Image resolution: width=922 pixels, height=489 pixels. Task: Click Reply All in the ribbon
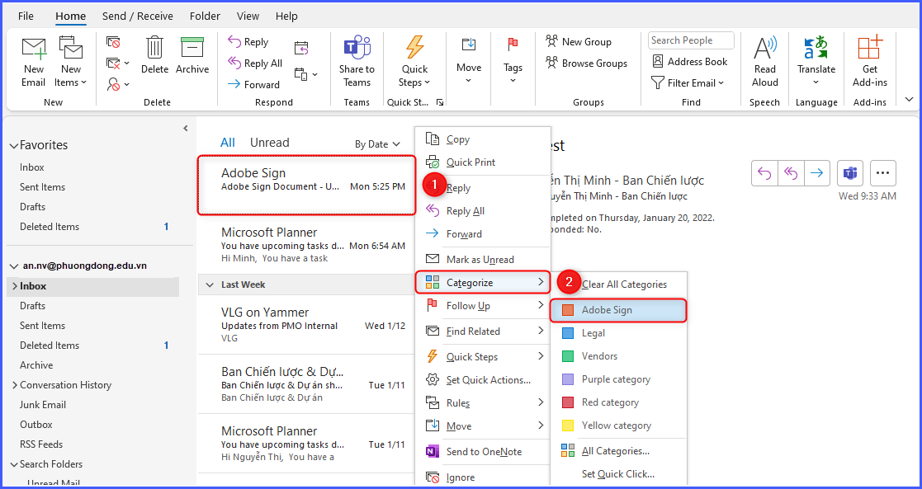click(x=254, y=63)
